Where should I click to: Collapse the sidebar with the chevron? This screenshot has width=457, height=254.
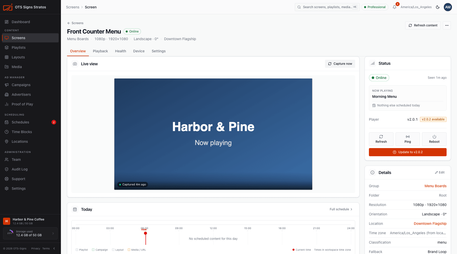(x=54, y=248)
